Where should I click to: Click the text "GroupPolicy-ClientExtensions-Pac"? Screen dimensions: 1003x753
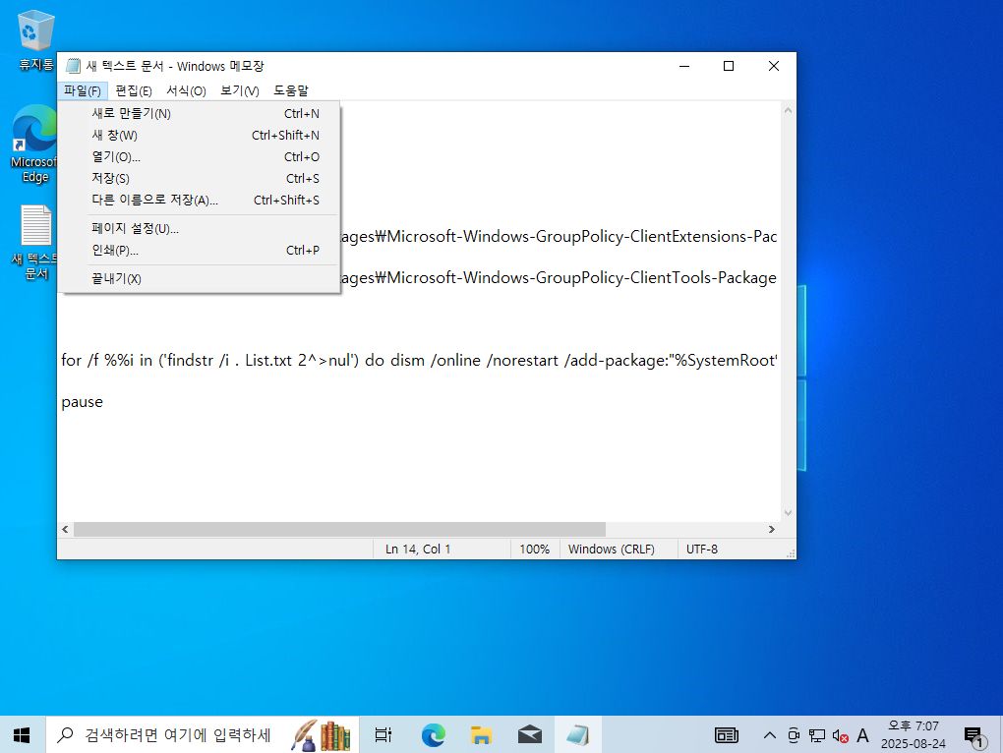point(656,237)
